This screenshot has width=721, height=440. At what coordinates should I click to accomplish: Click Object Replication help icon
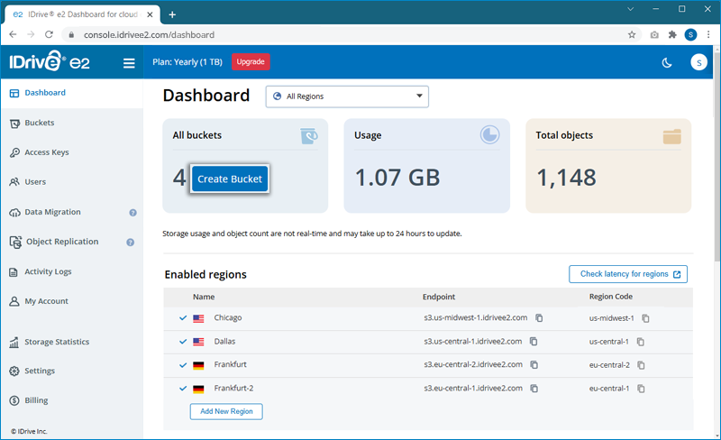coord(131,243)
